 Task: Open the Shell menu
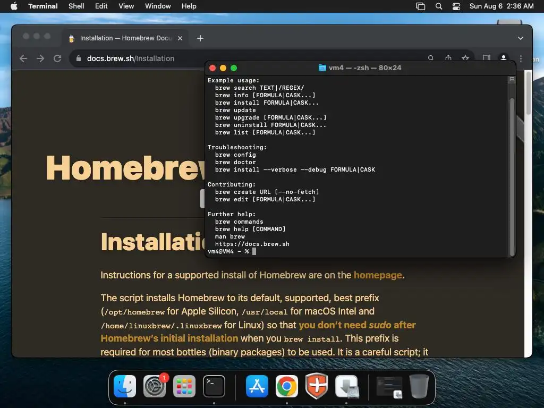(76, 6)
